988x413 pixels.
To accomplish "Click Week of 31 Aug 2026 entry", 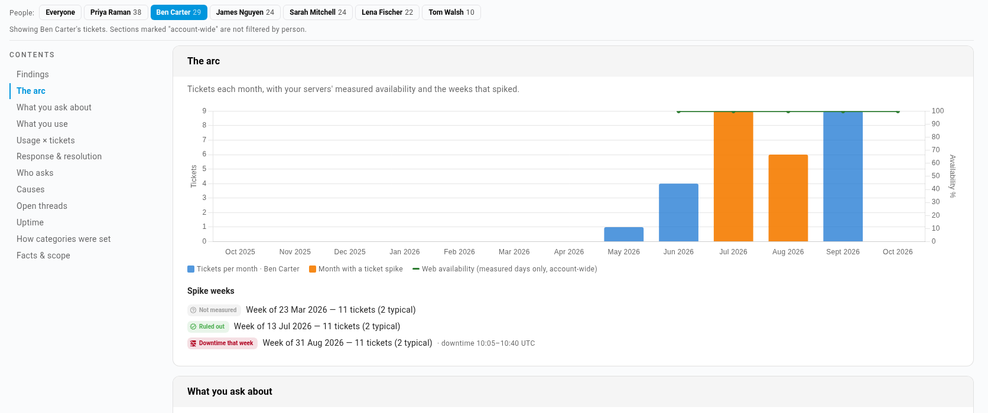I will click(x=347, y=343).
